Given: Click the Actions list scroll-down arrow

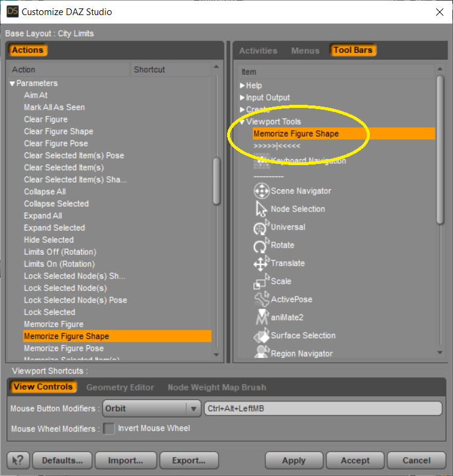Looking at the screenshot, I should [x=216, y=354].
